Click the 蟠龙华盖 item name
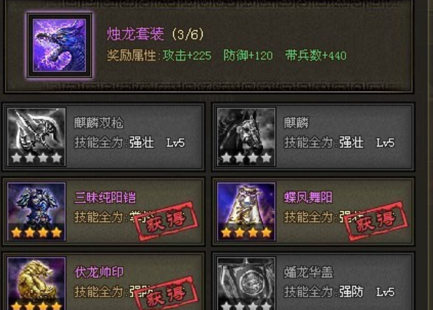Viewport: 433px width, 310px height. (x=308, y=273)
